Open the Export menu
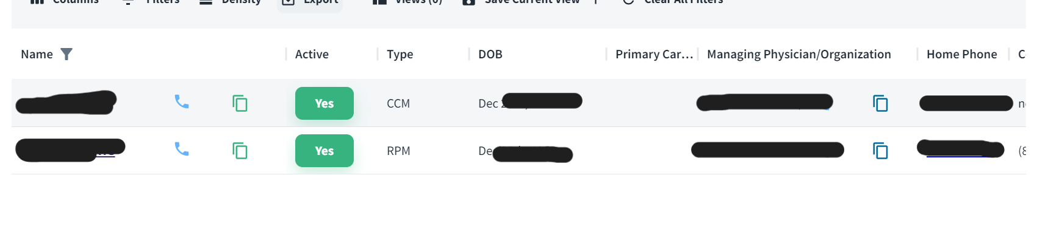Viewport: 1037px width, 251px height. (x=310, y=2)
